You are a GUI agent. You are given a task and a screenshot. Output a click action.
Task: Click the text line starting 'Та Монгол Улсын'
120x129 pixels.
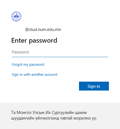[x=49, y=113]
